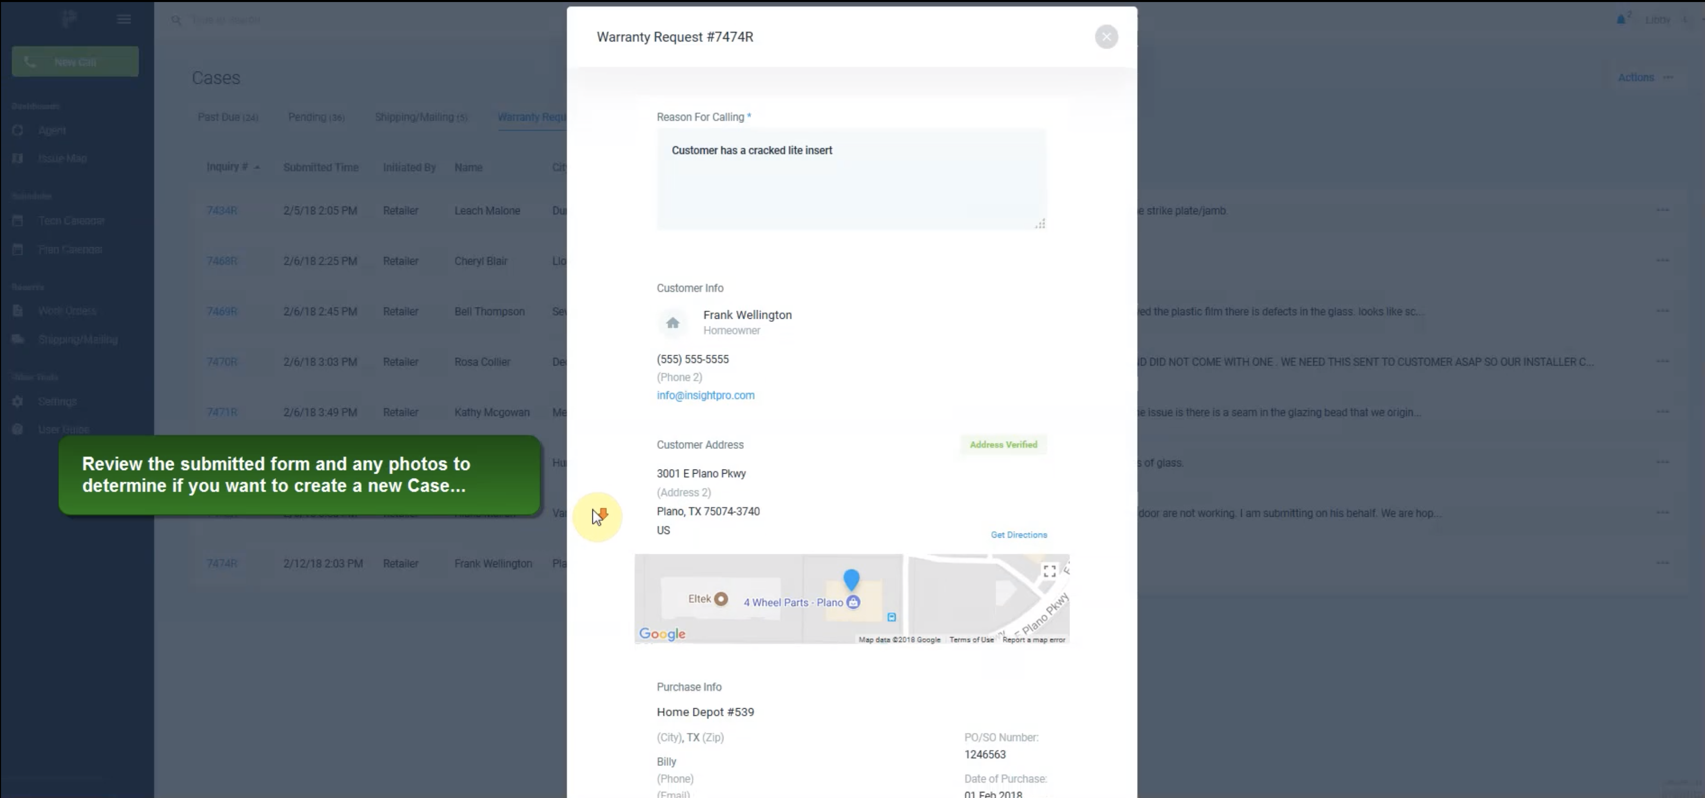This screenshot has width=1705, height=798.
Task: Open row options menu for Frank Wellington row
Action: point(1662,562)
